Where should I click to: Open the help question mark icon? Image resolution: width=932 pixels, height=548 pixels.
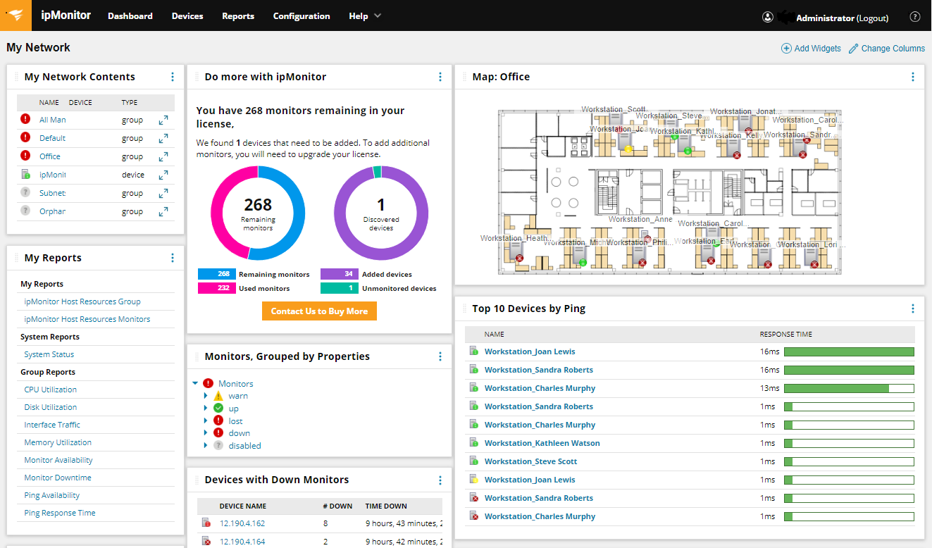(x=915, y=17)
